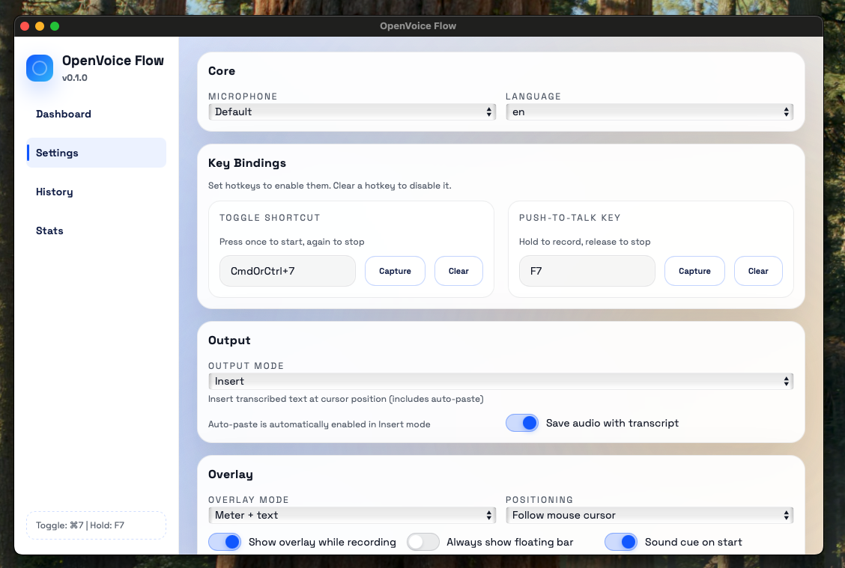Click the v0.1.0 version label
The height and width of the screenshot is (568, 845).
(x=74, y=78)
